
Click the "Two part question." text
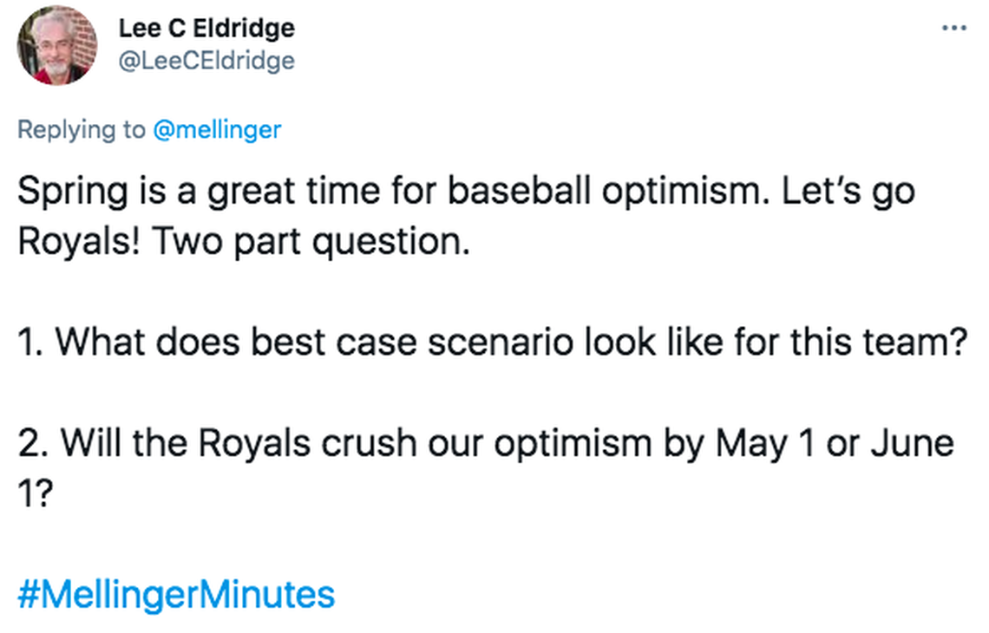pyautogui.click(x=309, y=242)
